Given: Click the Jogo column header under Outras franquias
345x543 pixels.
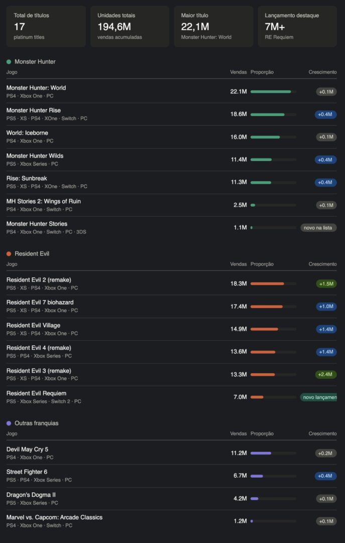Looking at the screenshot, I should click(x=12, y=433).
